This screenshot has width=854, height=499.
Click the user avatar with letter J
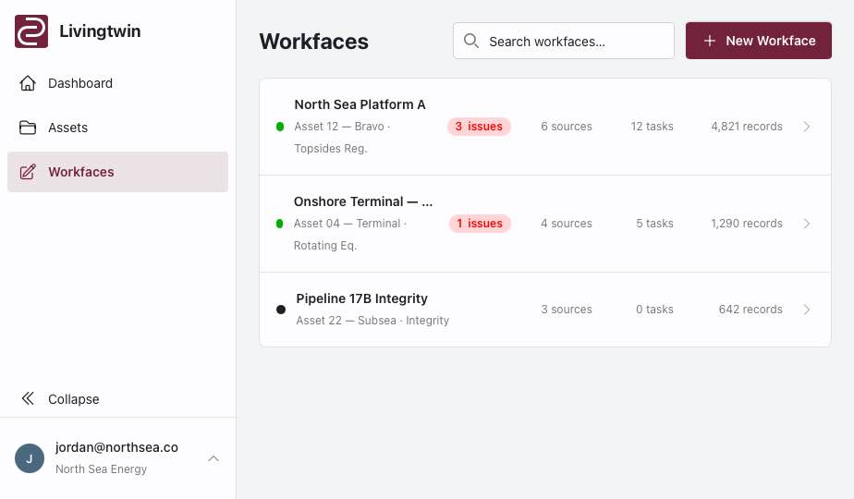coord(30,458)
